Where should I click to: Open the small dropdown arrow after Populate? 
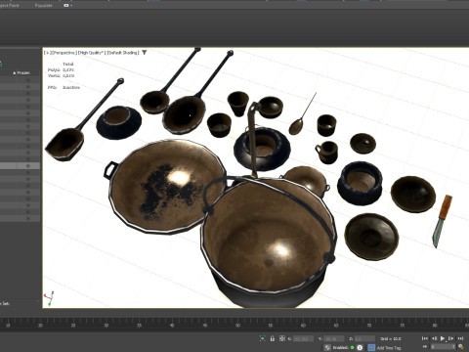click(x=71, y=6)
